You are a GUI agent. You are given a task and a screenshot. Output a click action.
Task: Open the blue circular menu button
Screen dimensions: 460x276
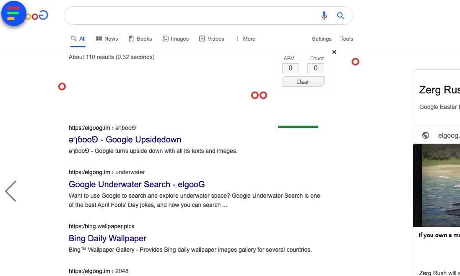coord(14,13)
